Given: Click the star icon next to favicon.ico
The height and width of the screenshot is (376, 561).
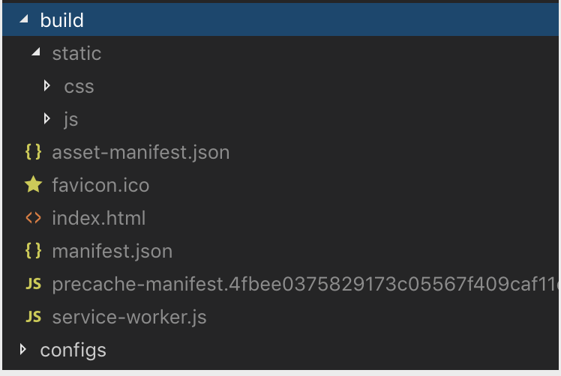Looking at the screenshot, I should 33,185.
